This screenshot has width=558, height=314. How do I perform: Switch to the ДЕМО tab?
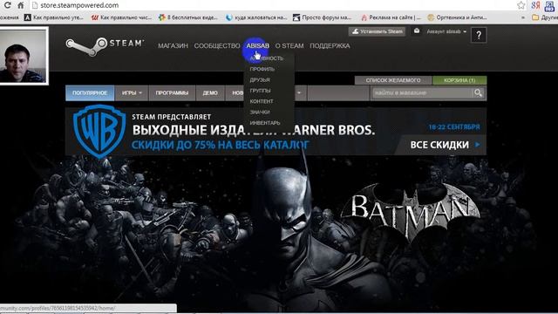(210, 93)
